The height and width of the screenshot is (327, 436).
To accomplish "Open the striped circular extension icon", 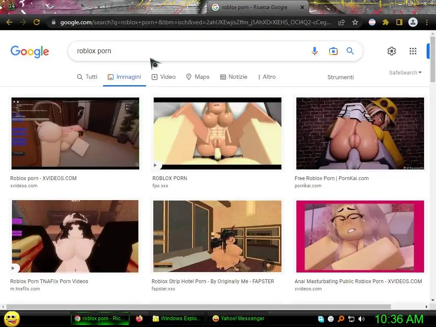I will [x=372, y=22].
